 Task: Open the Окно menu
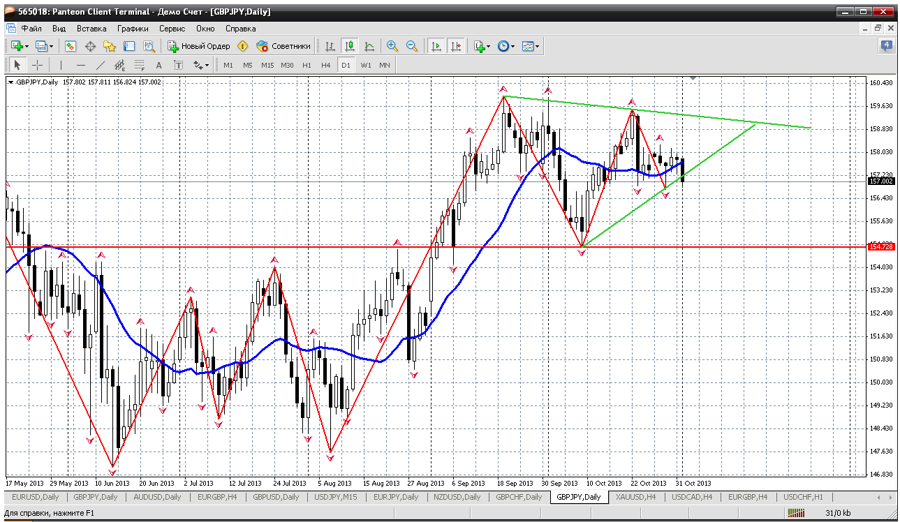pyautogui.click(x=205, y=29)
